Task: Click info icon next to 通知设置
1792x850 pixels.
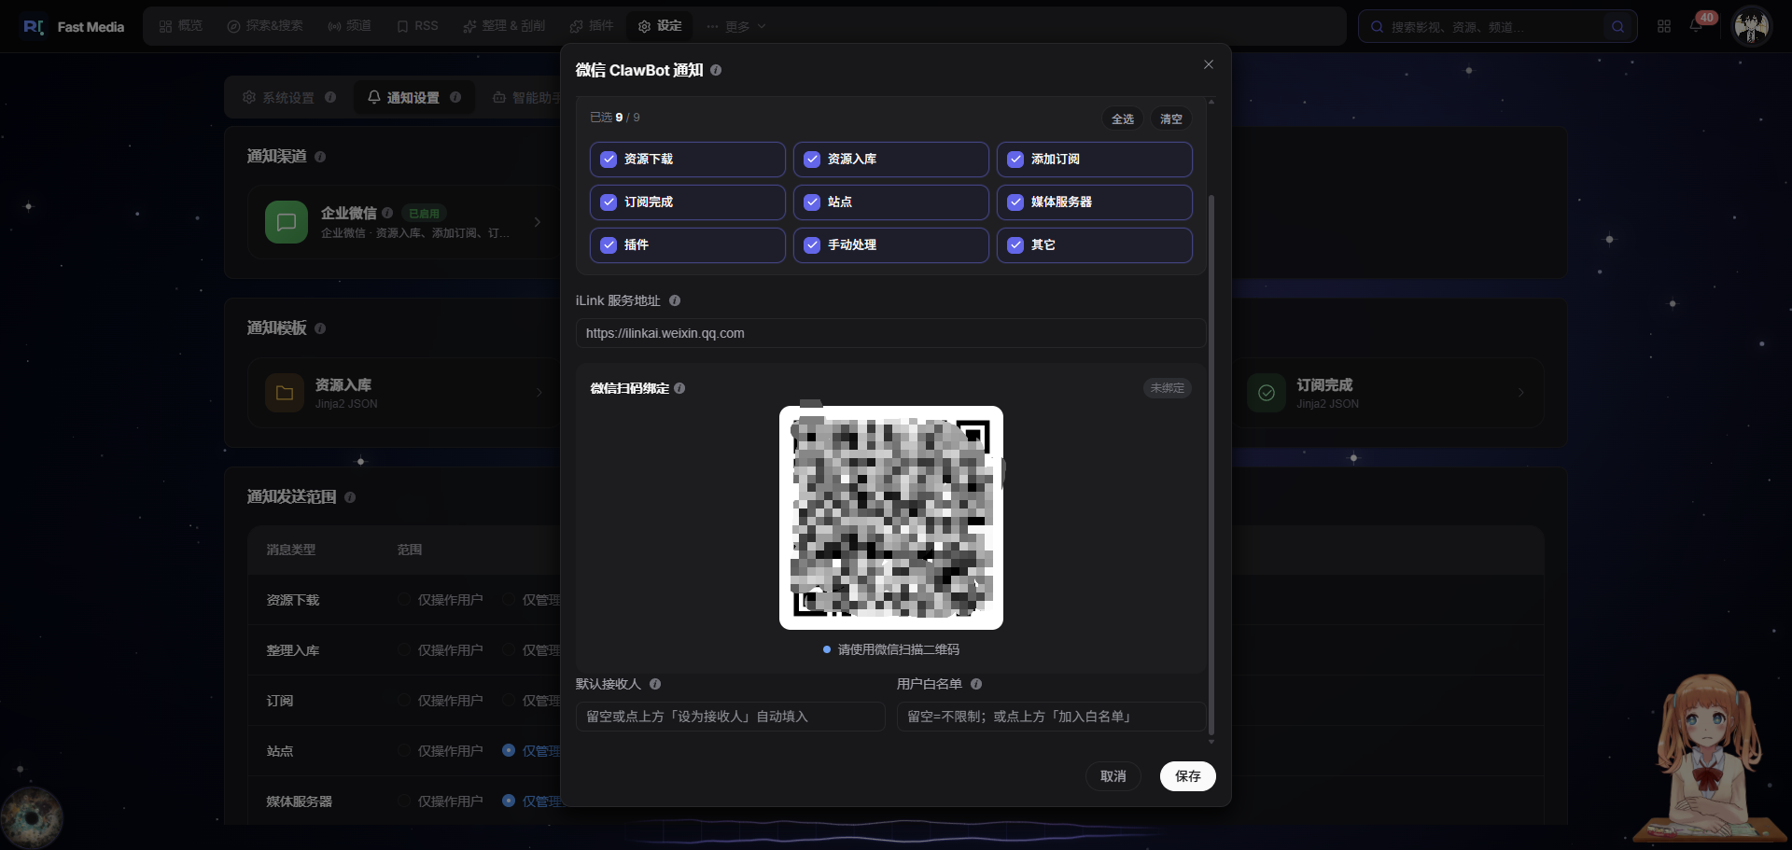Action: click(455, 97)
